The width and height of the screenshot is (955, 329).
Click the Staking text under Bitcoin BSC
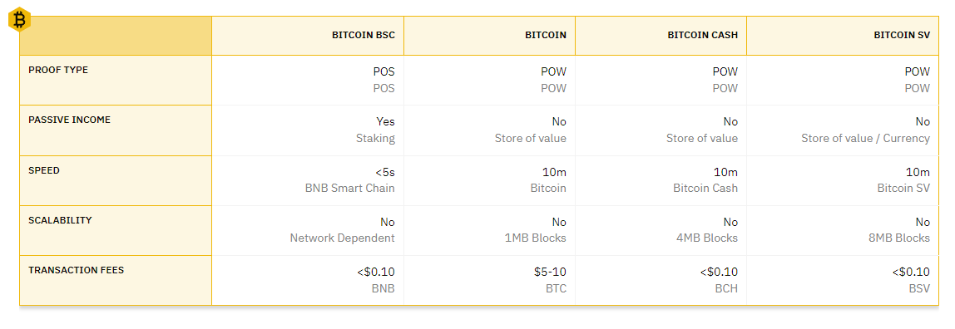375,139
